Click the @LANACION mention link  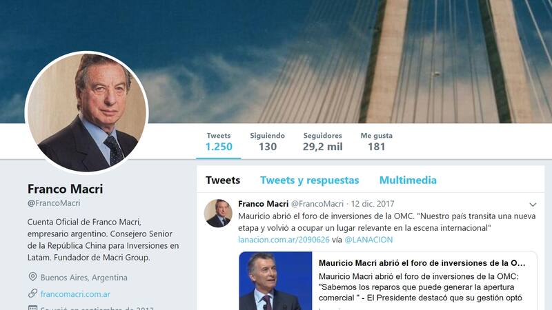[x=368, y=240]
